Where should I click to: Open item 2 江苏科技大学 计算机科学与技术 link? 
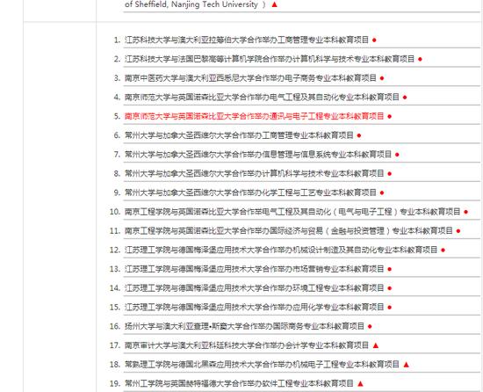pos(270,59)
